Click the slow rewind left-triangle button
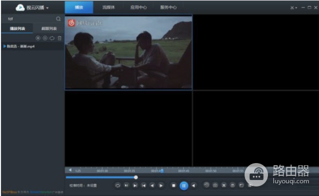 tap(152, 185)
